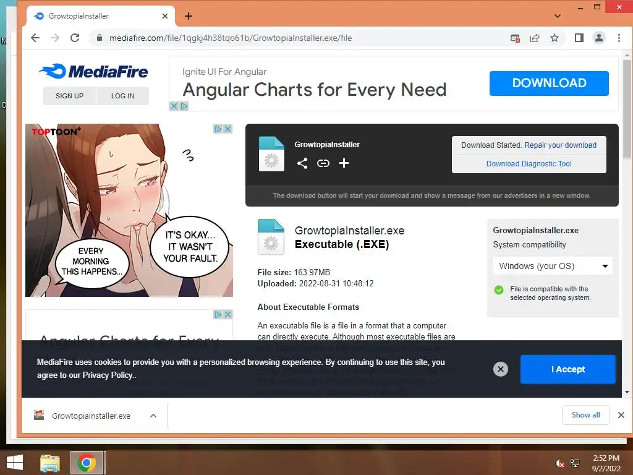Close the downloads bar

(621, 415)
